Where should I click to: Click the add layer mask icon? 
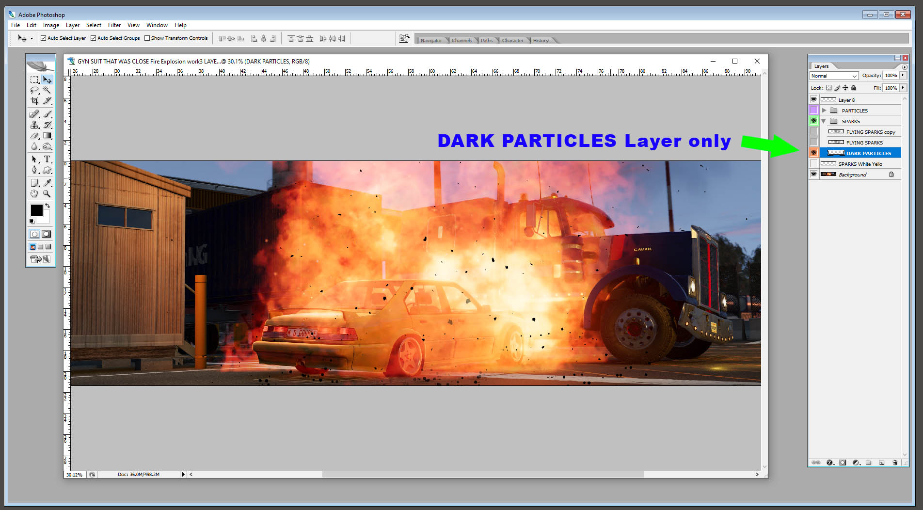click(843, 462)
